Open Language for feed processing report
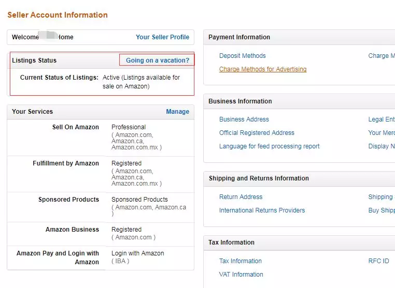The width and height of the screenshot is (395, 288). click(269, 146)
